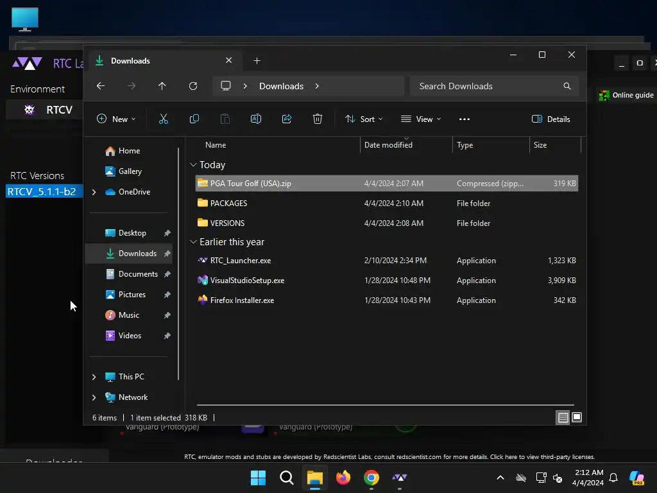Expand Network tree node

pos(94,397)
